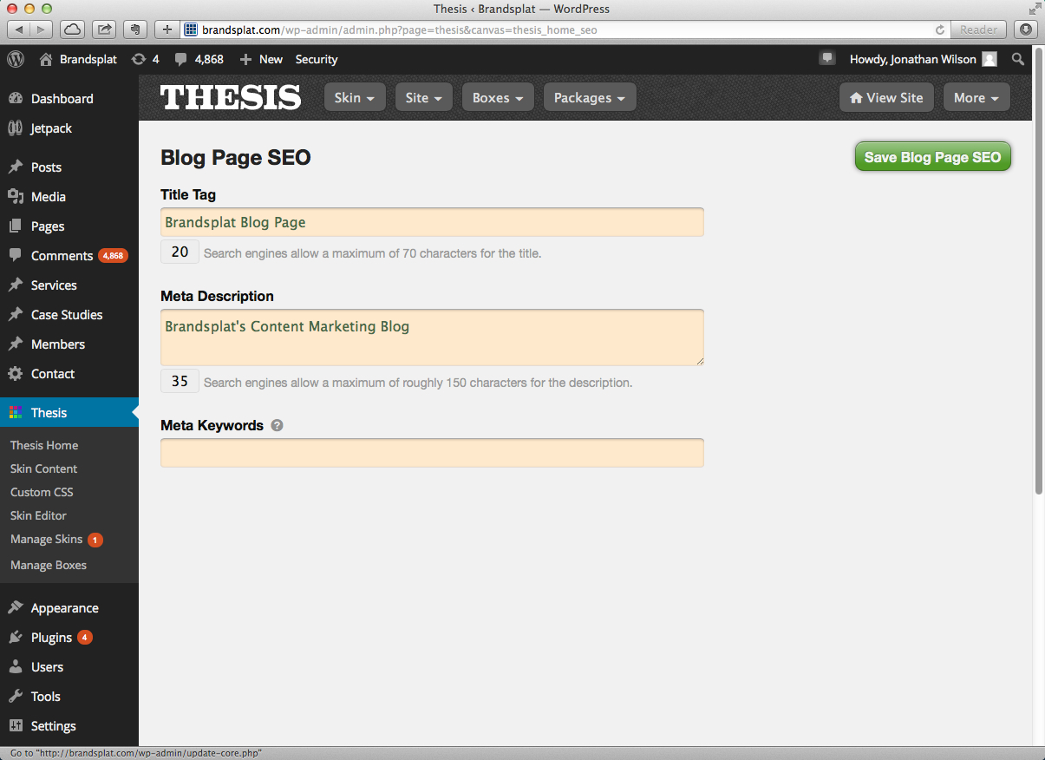Click the site favicon in address bar
1045x760 pixels.
pyautogui.click(x=191, y=29)
